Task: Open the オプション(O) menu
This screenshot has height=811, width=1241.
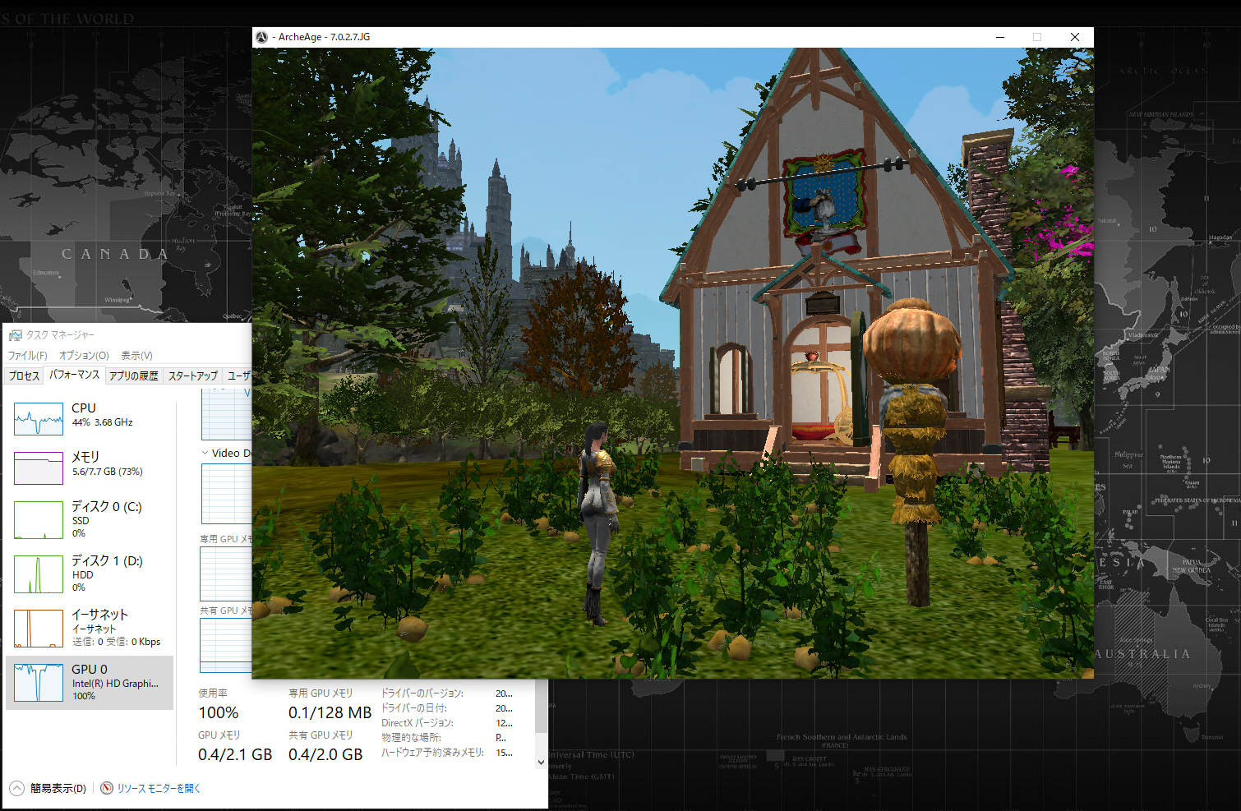Action: 84,356
